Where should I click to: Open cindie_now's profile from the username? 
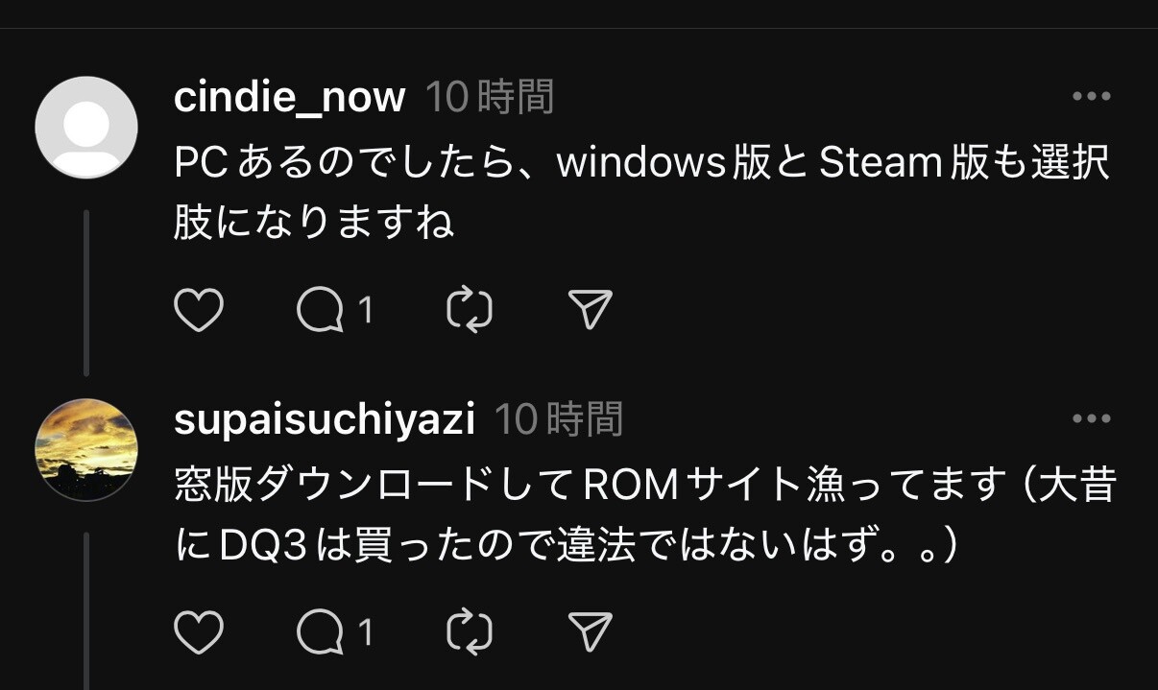[x=290, y=98]
